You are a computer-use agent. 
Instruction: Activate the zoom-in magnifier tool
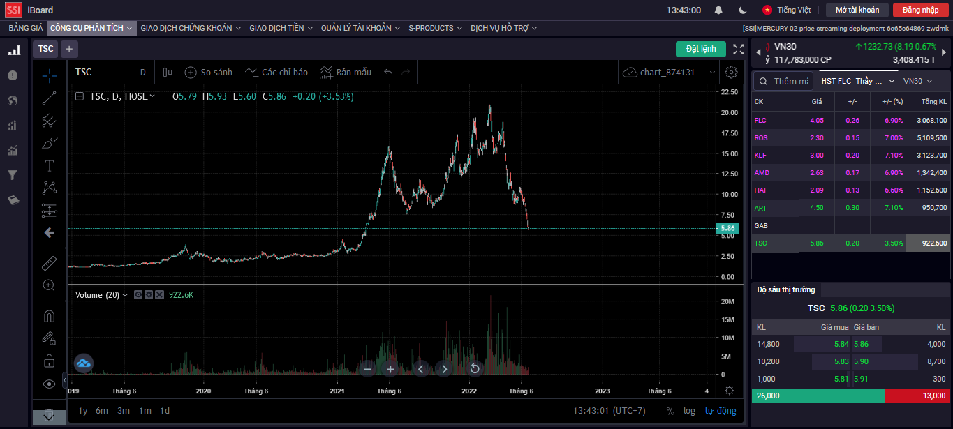click(x=49, y=285)
